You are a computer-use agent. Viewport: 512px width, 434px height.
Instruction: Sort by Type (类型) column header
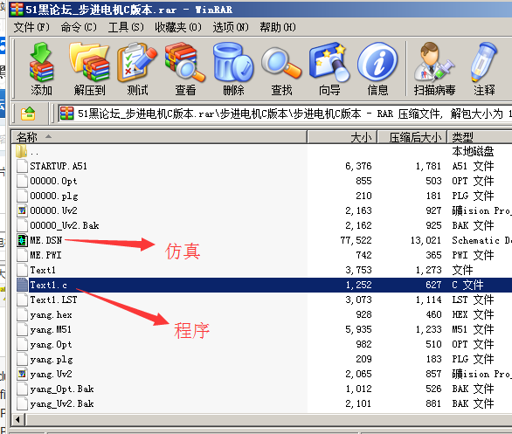pyautogui.click(x=480, y=137)
